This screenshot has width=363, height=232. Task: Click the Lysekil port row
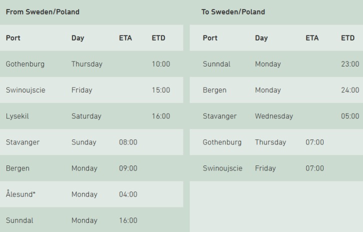click(x=17, y=116)
